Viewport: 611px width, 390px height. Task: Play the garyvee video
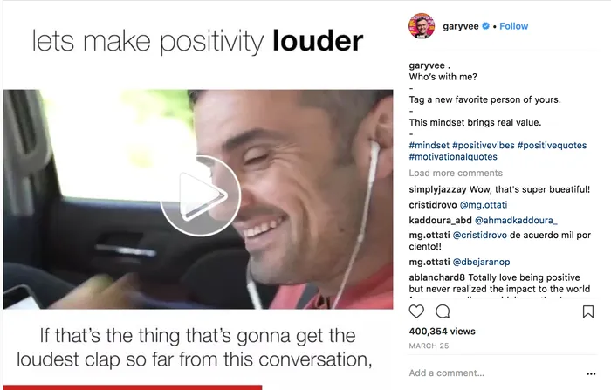(x=200, y=196)
